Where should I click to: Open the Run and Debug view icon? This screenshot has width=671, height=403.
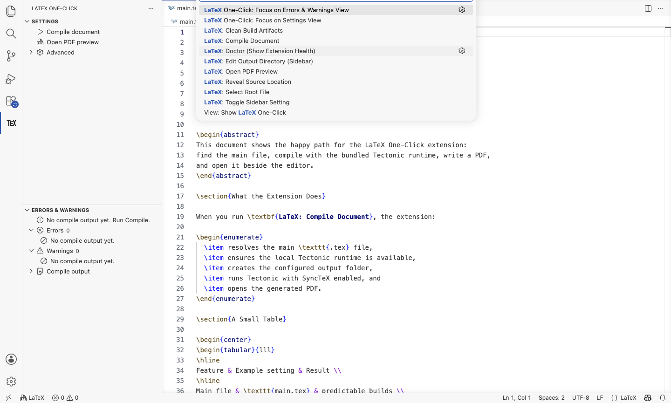click(x=11, y=78)
